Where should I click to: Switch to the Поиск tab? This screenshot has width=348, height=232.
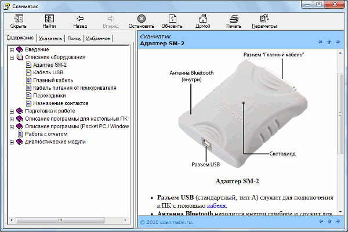(x=74, y=39)
